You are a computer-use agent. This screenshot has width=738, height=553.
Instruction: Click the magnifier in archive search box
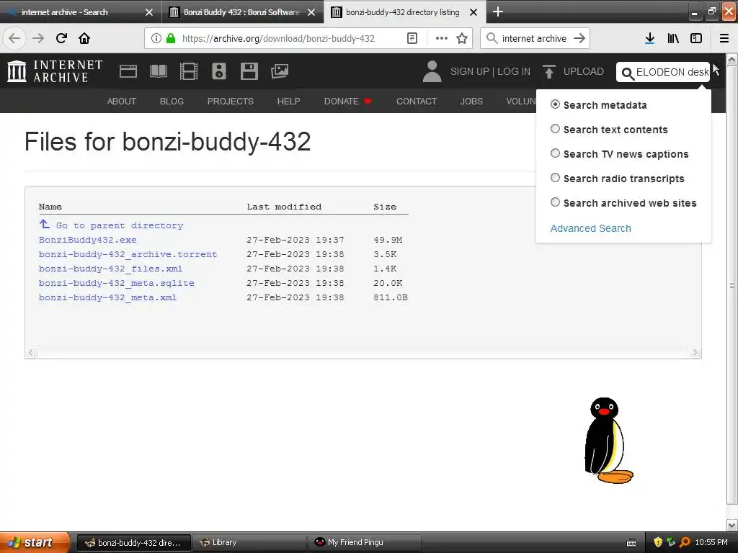(628, 73)
